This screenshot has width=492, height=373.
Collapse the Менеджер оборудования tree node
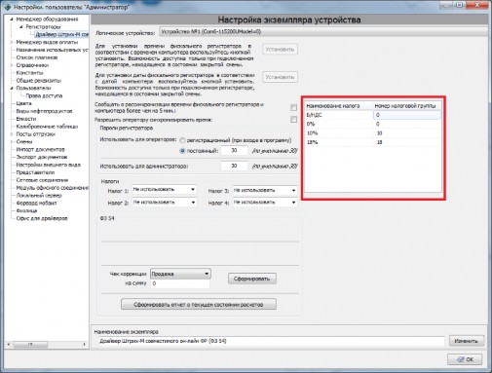pos(12,19)
